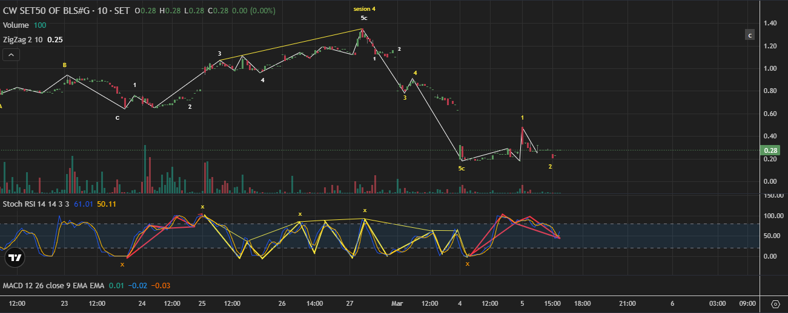The width and height of the screenshot is (788, 313).
Task: Click the Volume value 100
Action: [41, 25]
